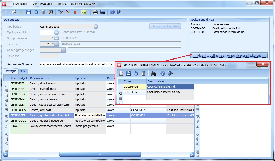Click the duplicate record icon in main toolbar

(14, 12)
